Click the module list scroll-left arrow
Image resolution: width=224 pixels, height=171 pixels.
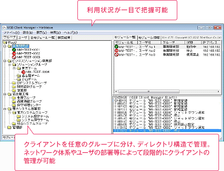tap(116, 92)
